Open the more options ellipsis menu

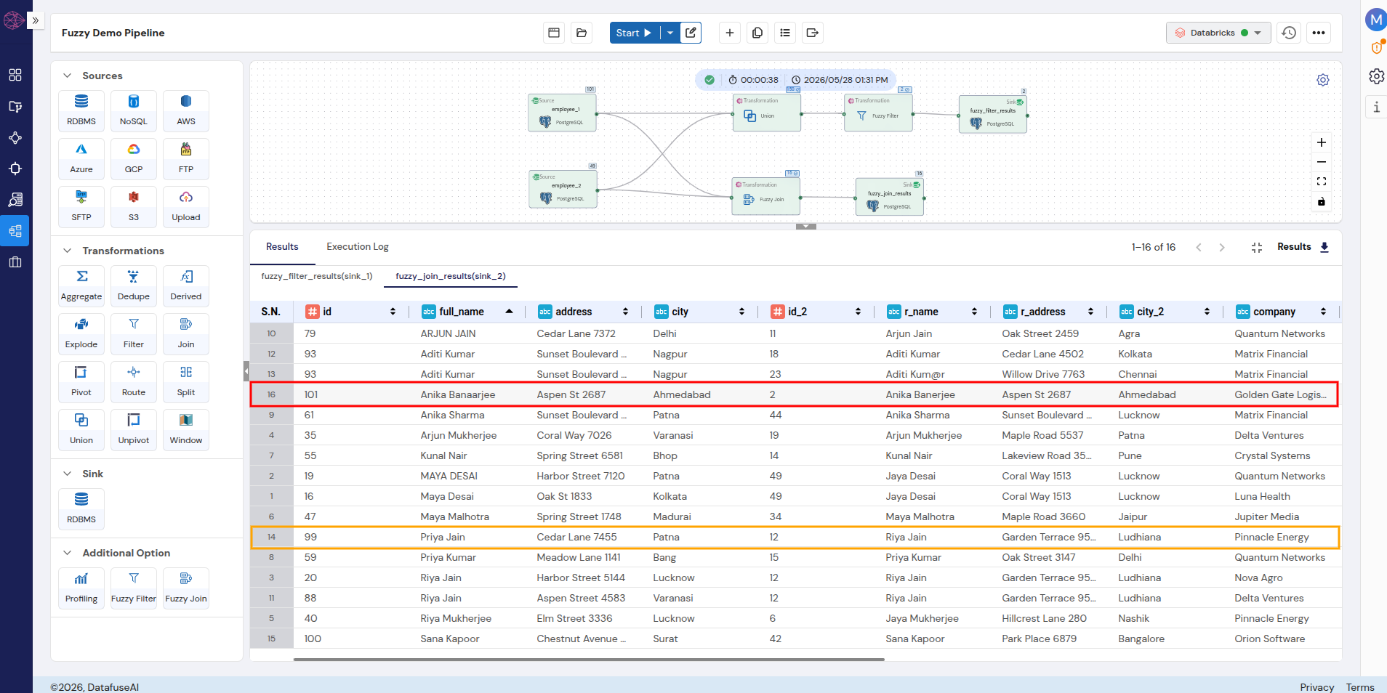point(1319,33)
